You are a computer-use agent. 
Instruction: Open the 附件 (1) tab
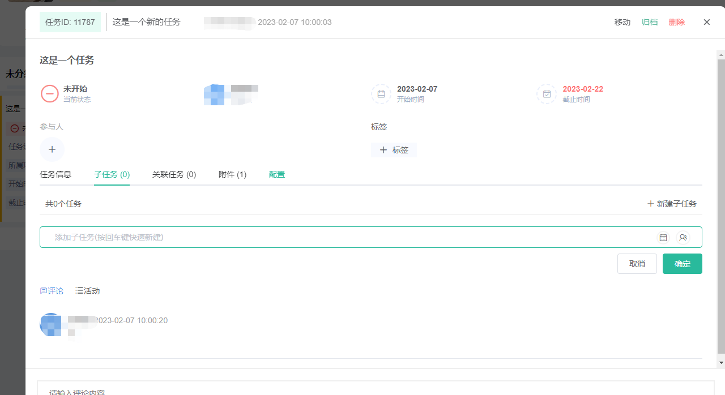tap(232, 174)
